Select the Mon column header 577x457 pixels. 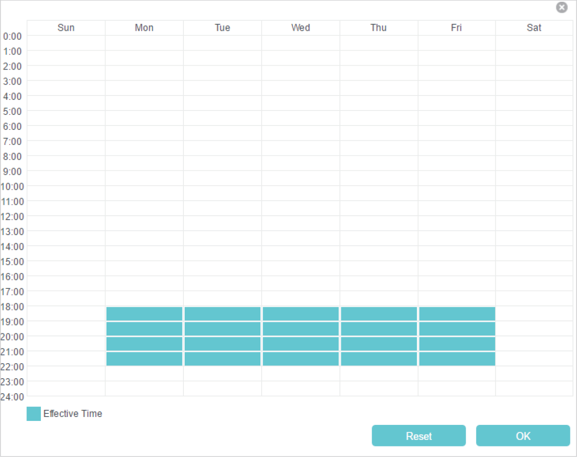tap(144, 28)
